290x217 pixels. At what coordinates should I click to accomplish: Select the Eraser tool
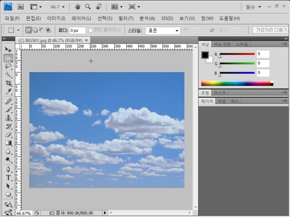tap(8, 135)
